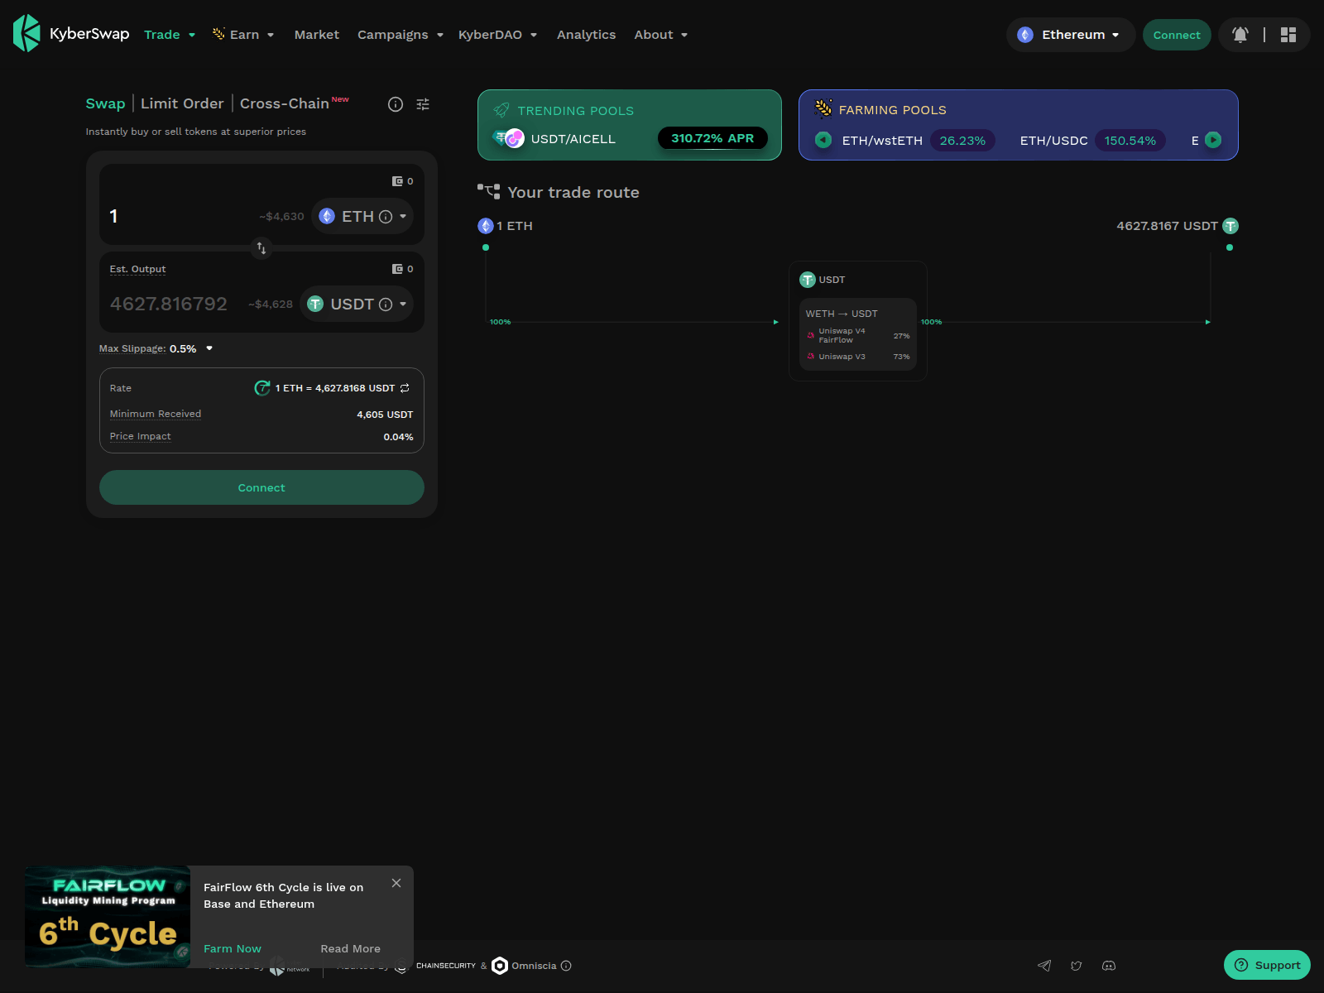Expand the Earn menu

243,35
